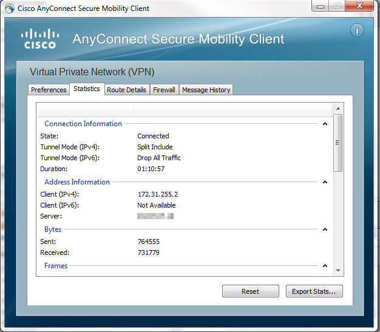Select client IPv4 address 172.31.255.2
The width and height of the screenshot is (380, 332).
pyautogui.click(x=158, y=194)
